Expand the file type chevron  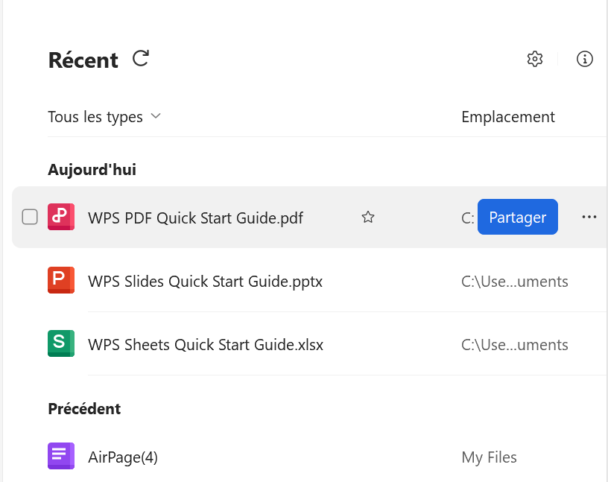coord(156,116)
